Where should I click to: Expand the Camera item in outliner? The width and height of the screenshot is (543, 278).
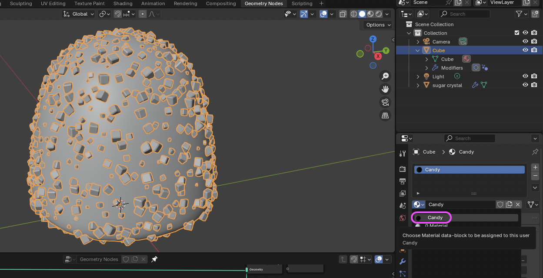coord(418,42)
